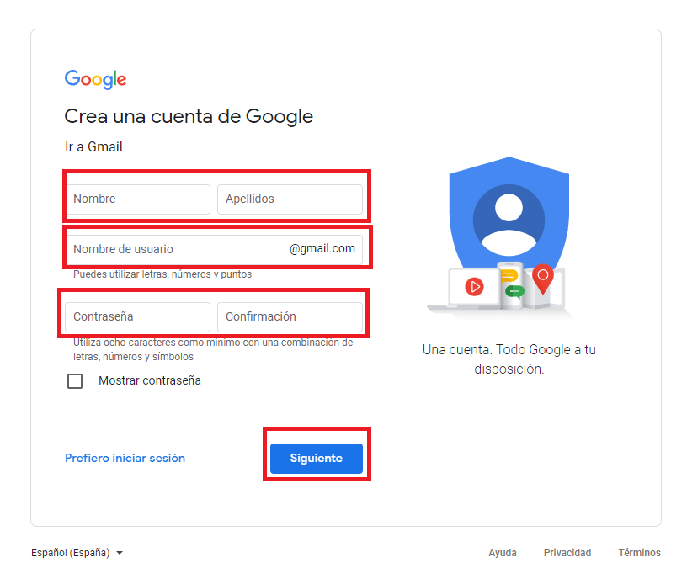Open the Español (España) language dropdown
The width and height of the screenshot is (687, 579).
(x=77, y=553)
